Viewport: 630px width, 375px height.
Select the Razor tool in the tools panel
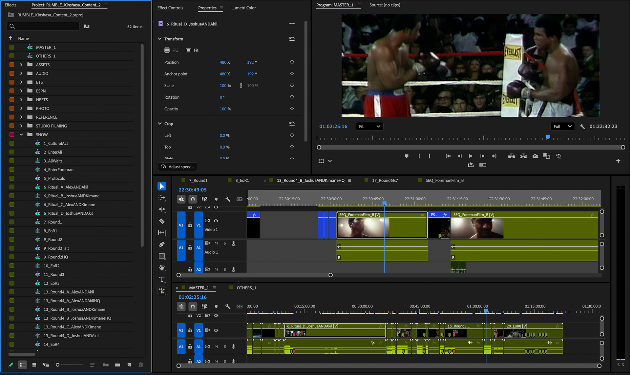162,221
